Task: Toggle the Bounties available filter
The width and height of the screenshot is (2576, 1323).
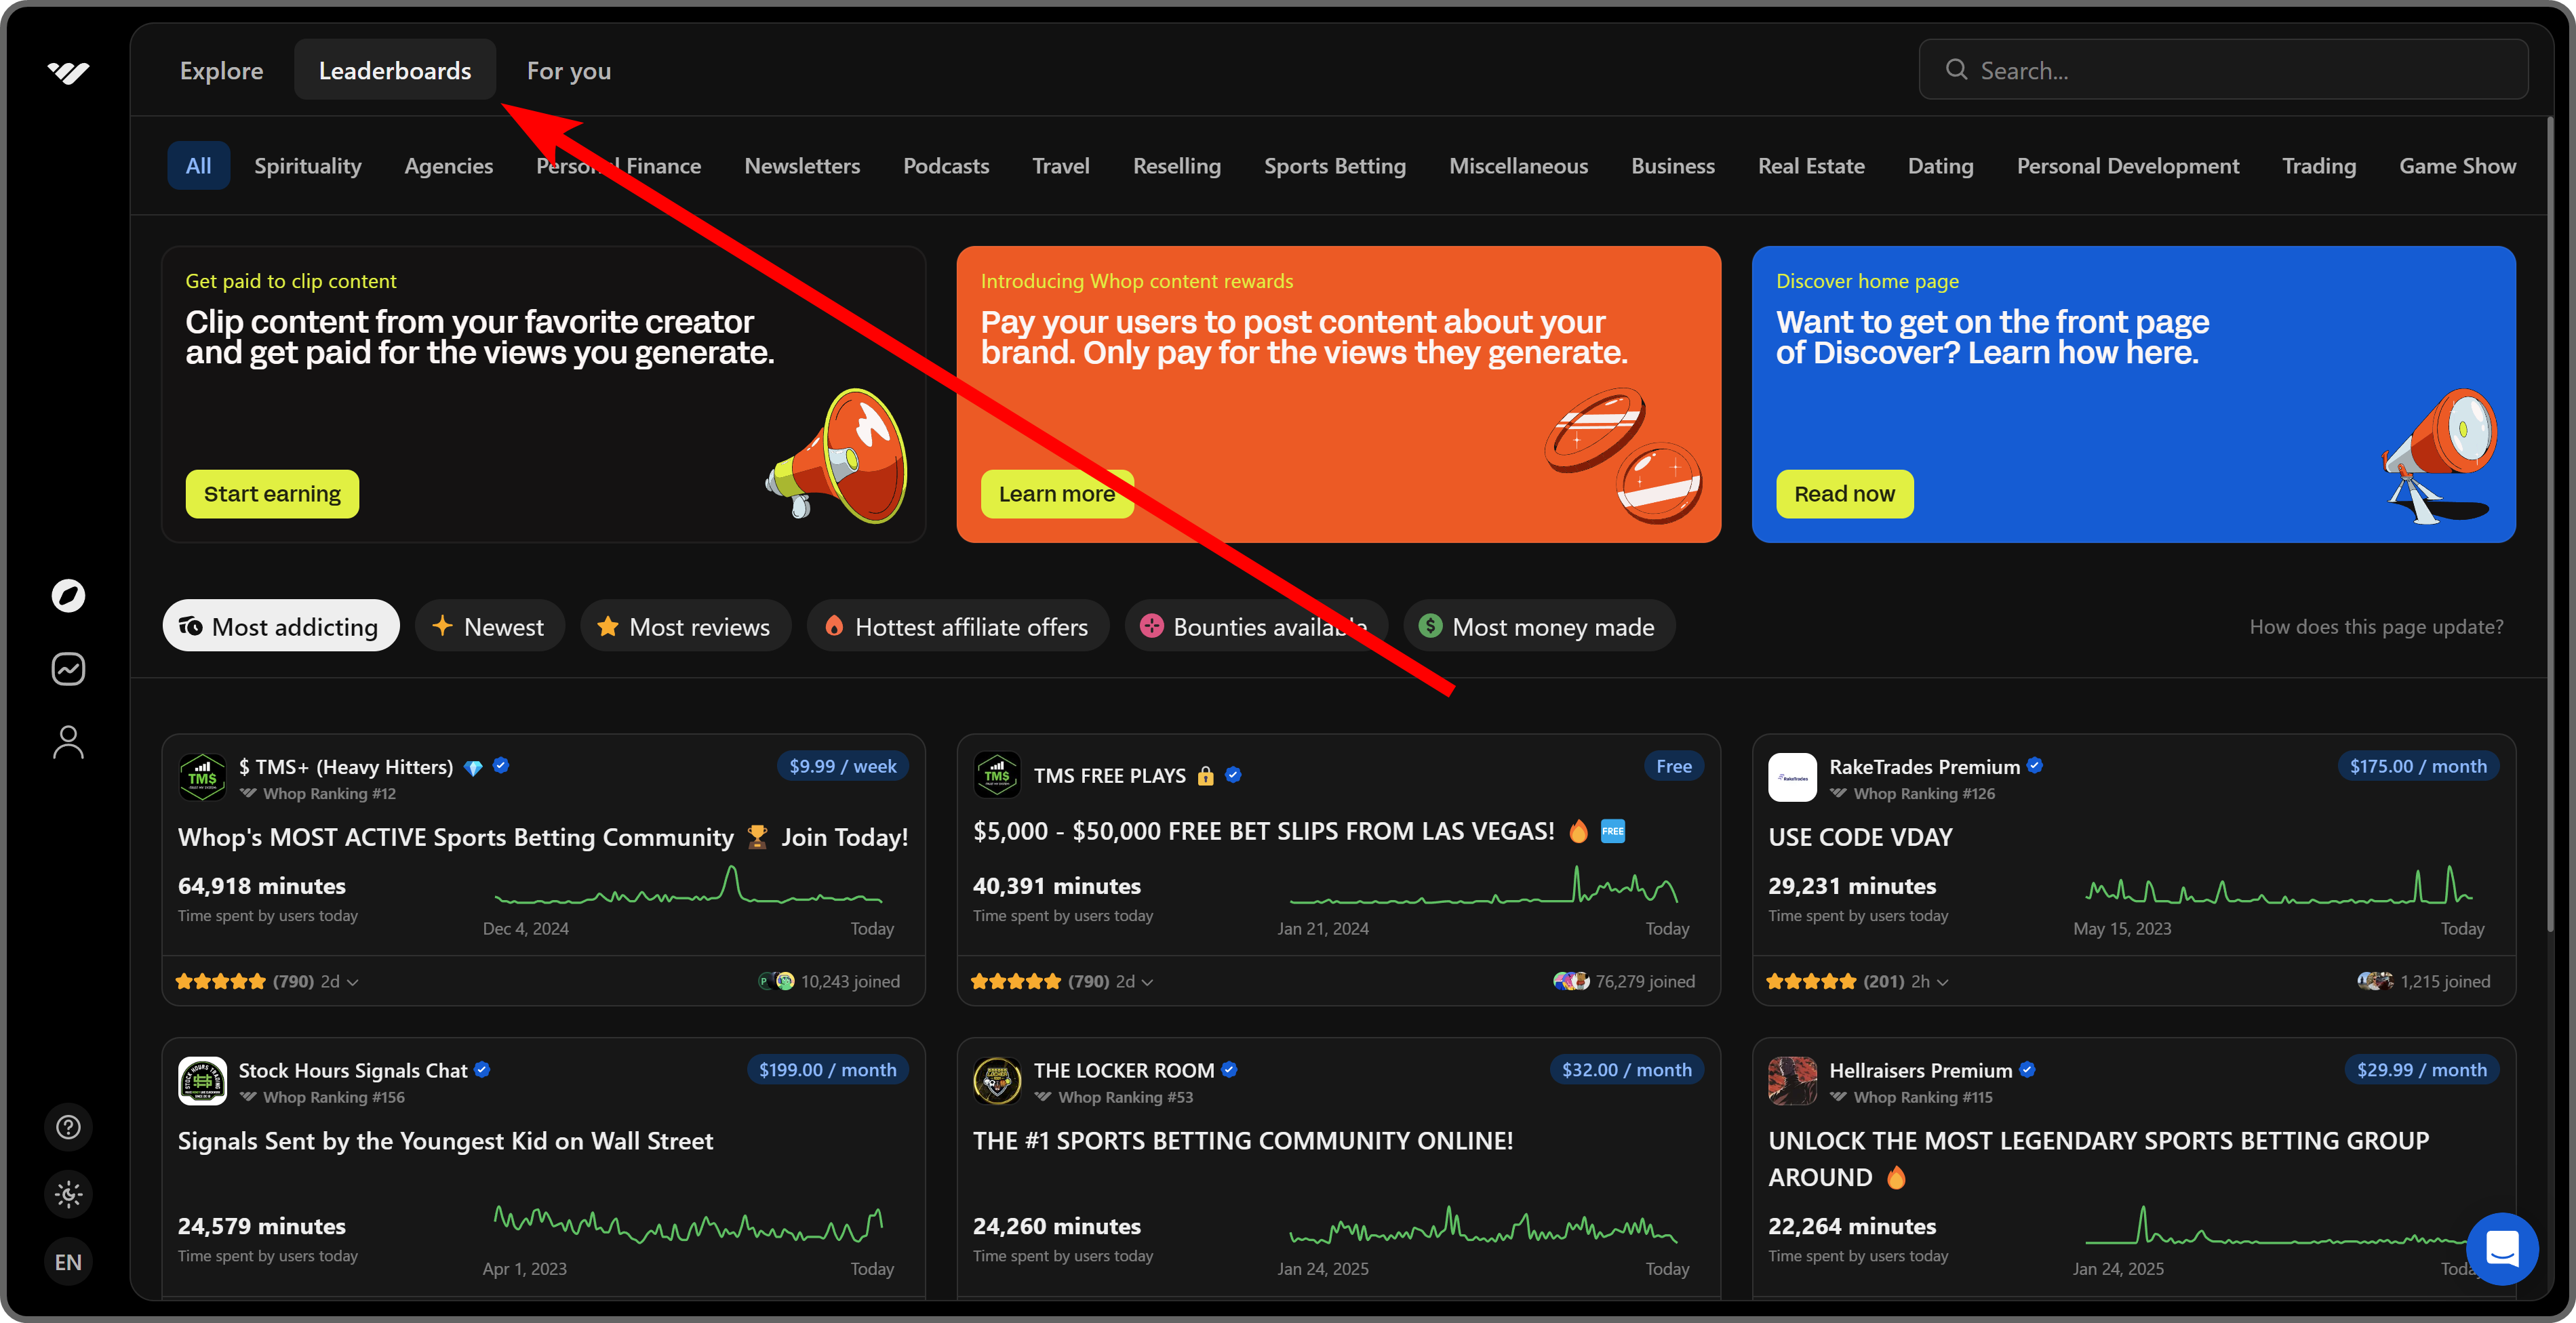Action: [1256, 626]
